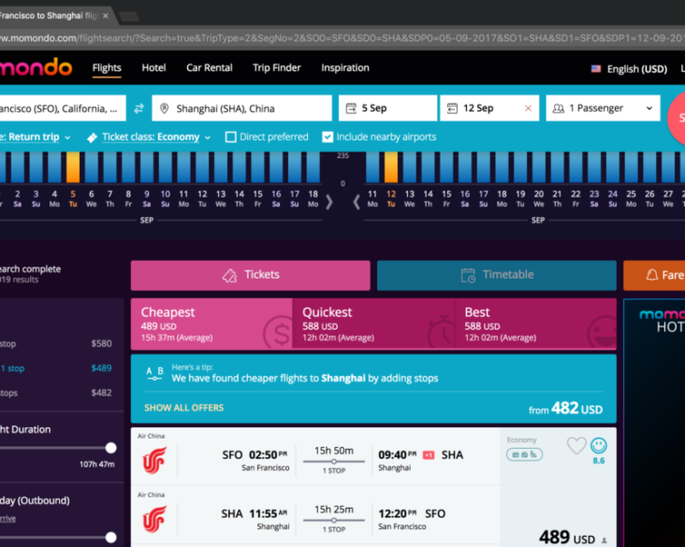Screen dimensions: 685x547
Task: Click the Fare alert button
Action: tap(654, 275)
